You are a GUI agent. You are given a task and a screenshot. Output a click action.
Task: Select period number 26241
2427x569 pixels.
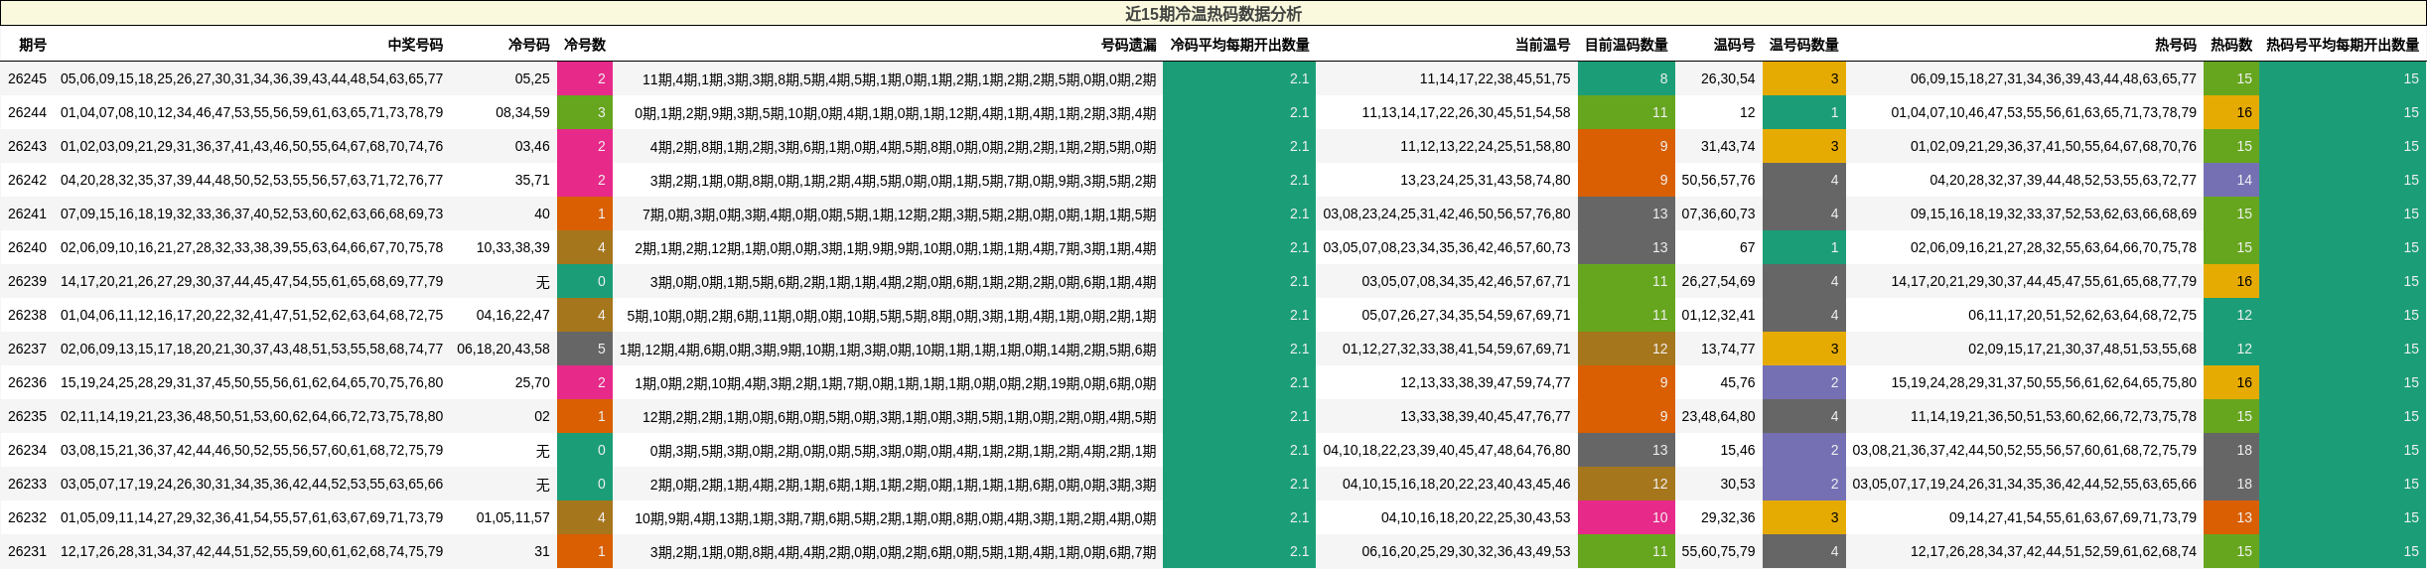tap(27, 213)
